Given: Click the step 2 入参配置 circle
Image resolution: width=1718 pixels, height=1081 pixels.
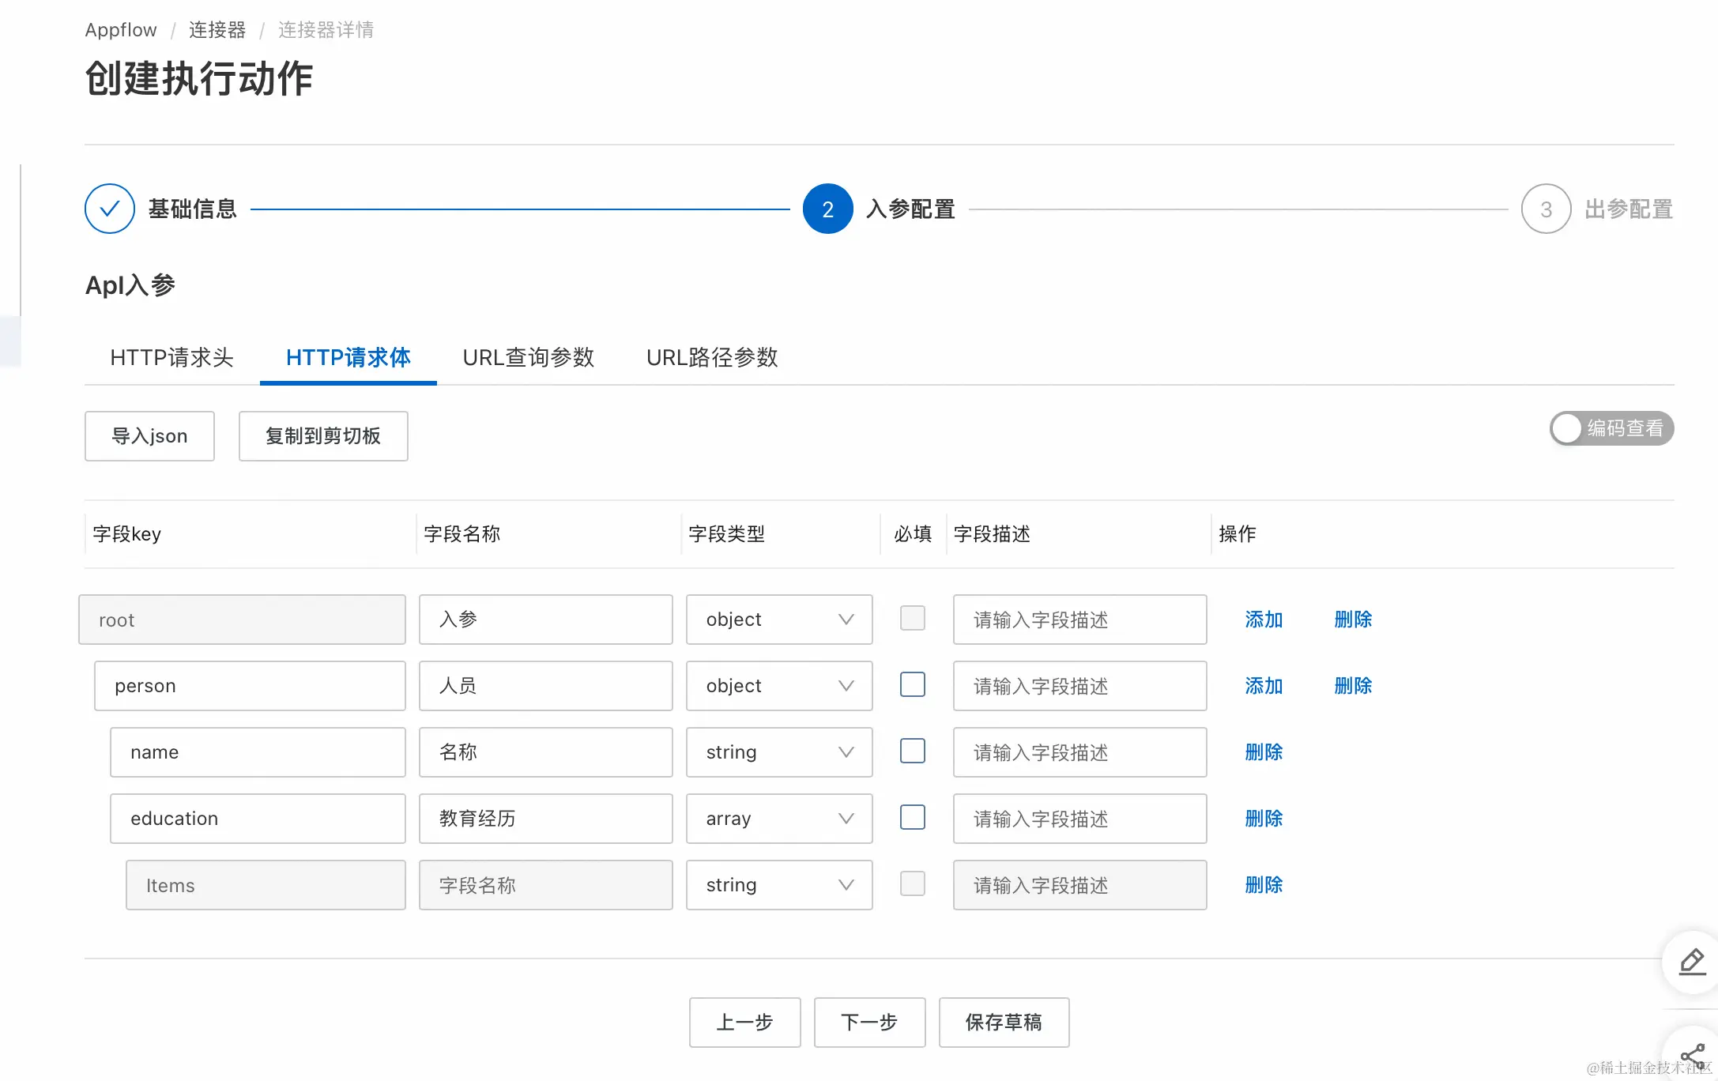Looking at the screenshot, I should [827, 209].
